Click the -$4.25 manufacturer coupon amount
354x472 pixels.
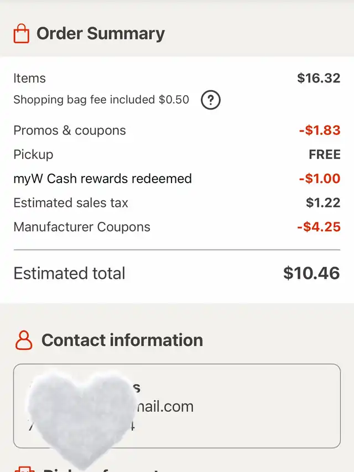point(319,227)
